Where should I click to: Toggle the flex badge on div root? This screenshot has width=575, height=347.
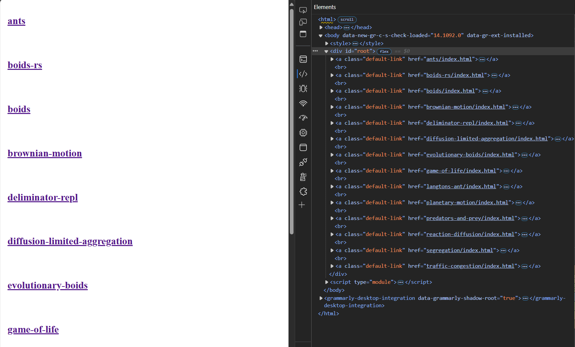[384, 51]
